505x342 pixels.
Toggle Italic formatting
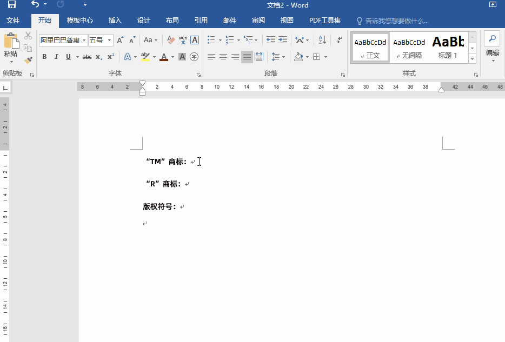[56, 57]
